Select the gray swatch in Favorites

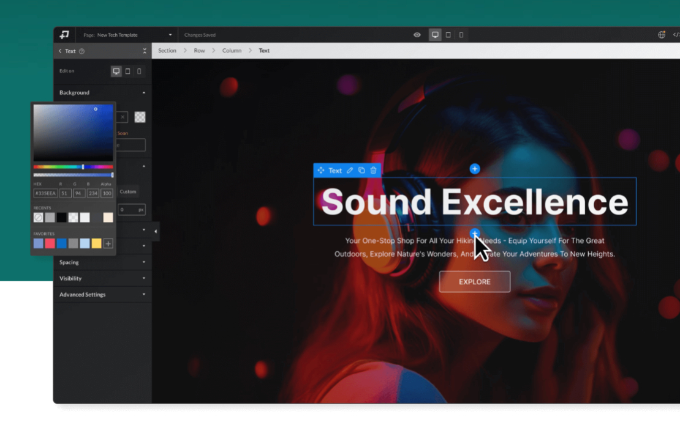coord(74,243)
